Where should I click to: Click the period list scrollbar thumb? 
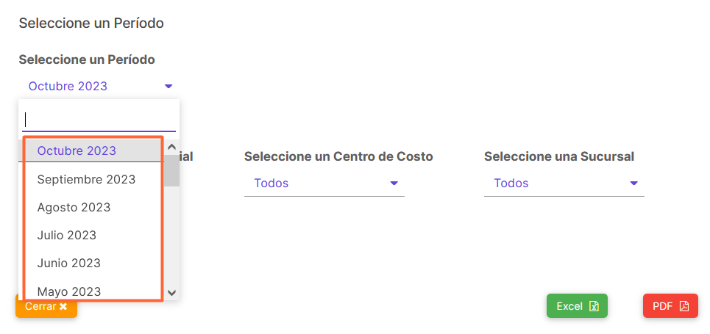171,171
